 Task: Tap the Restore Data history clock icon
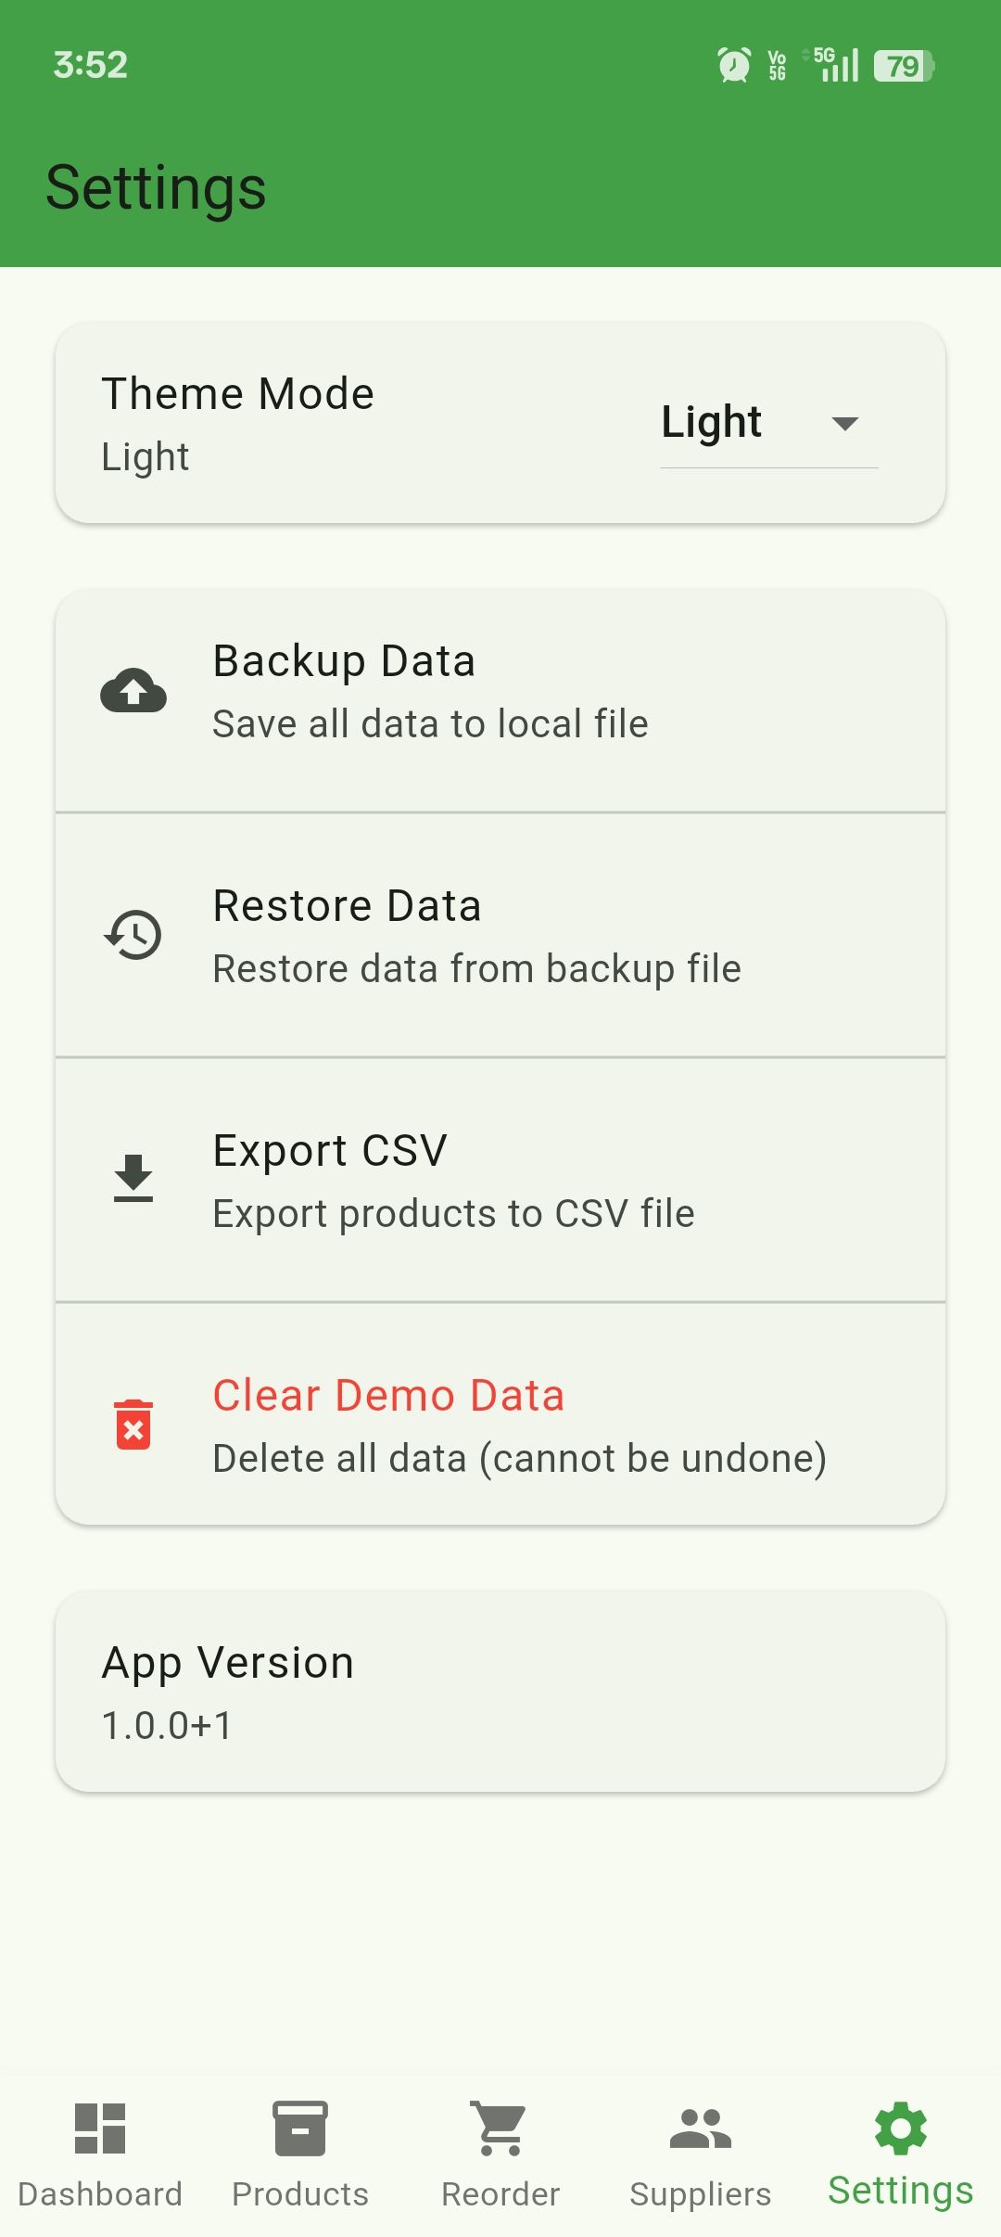pos(133,935)
